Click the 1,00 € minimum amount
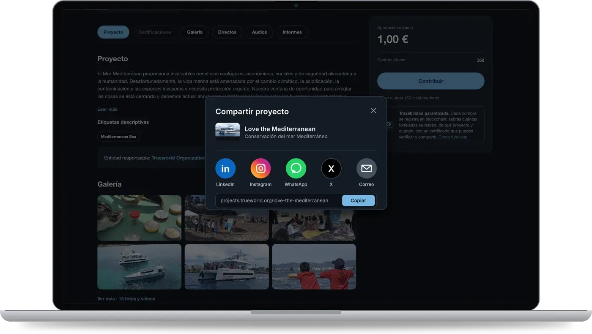The image size is (592, 334). (x=392, y=39)
